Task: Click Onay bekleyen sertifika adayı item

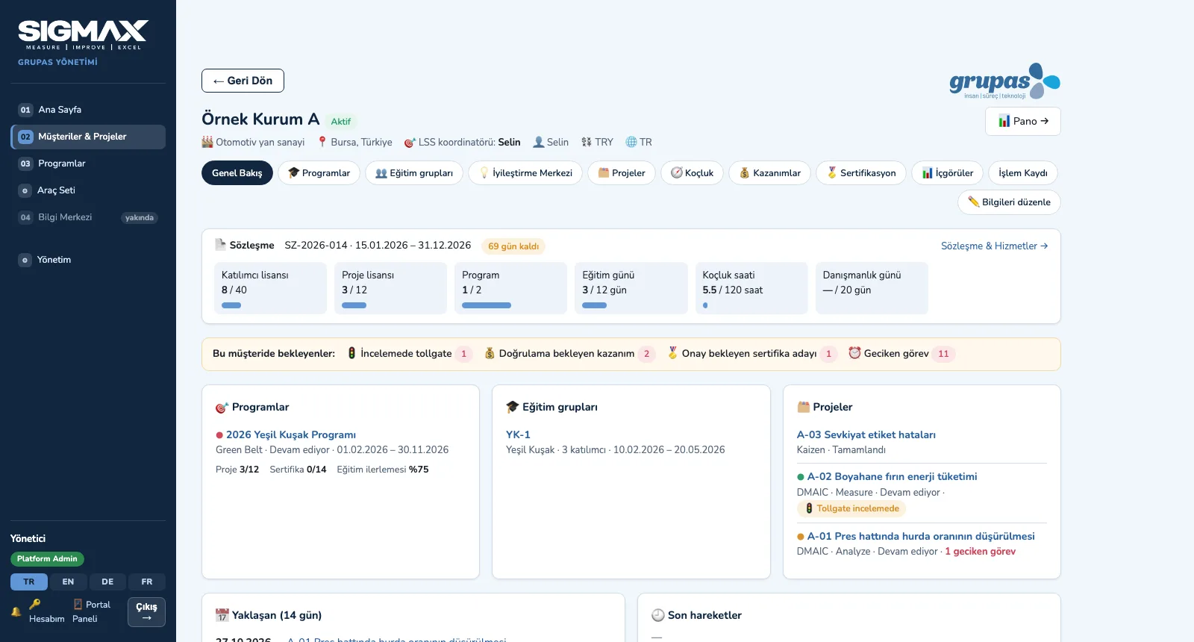Action: 752,354
